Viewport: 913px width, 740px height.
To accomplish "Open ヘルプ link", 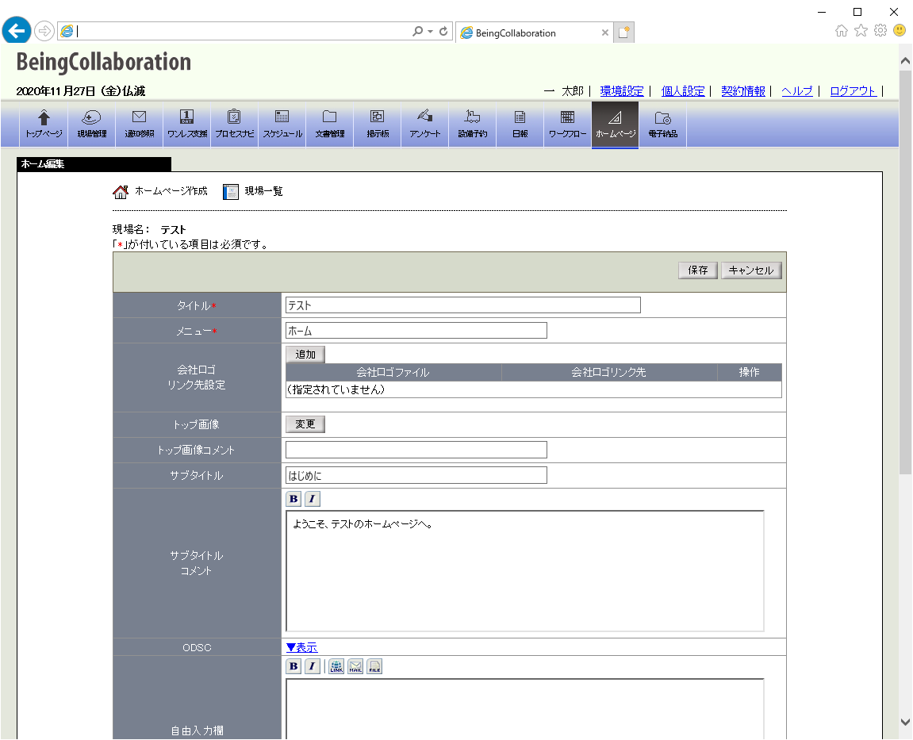I will tap(797, 91).
